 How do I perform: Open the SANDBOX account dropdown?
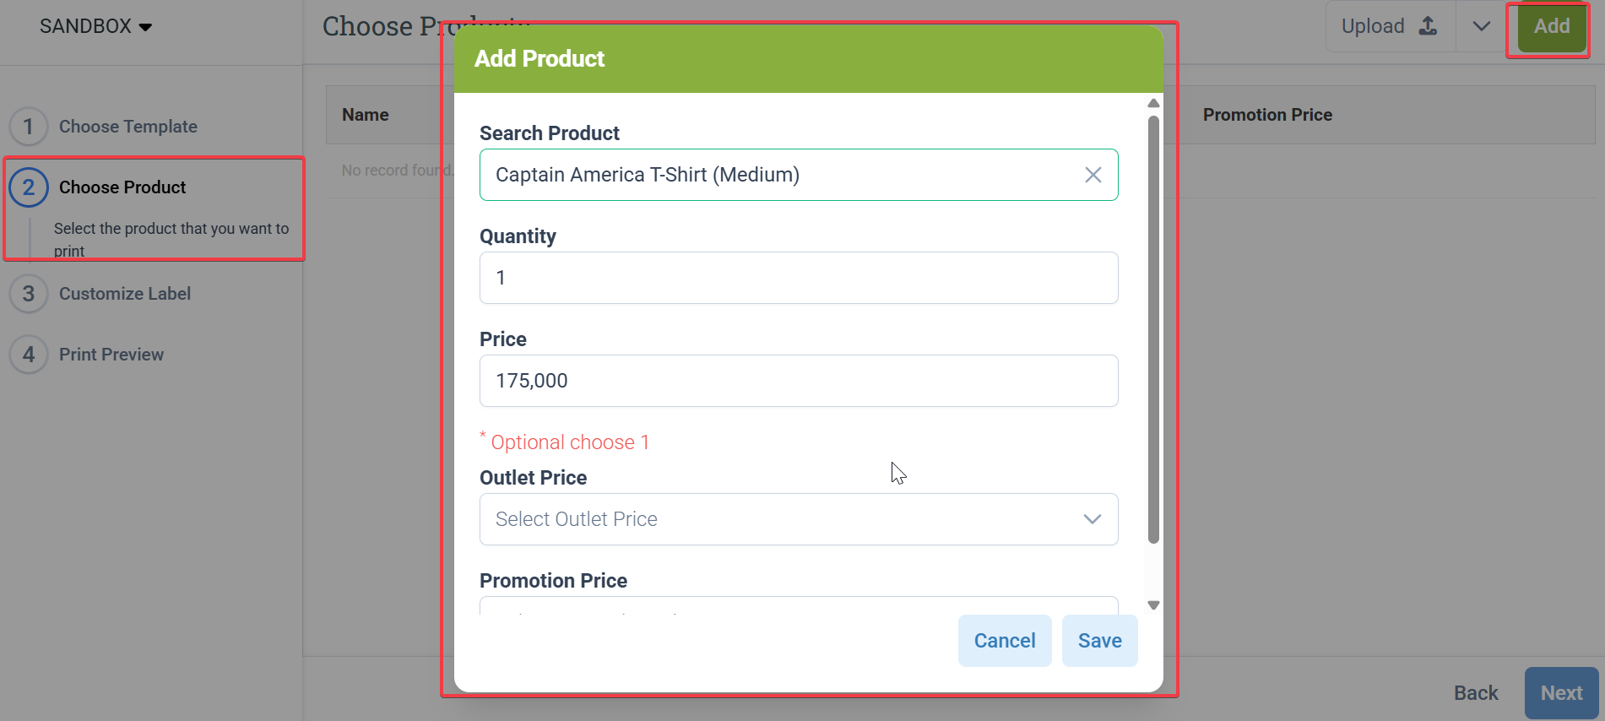point(95,26)
